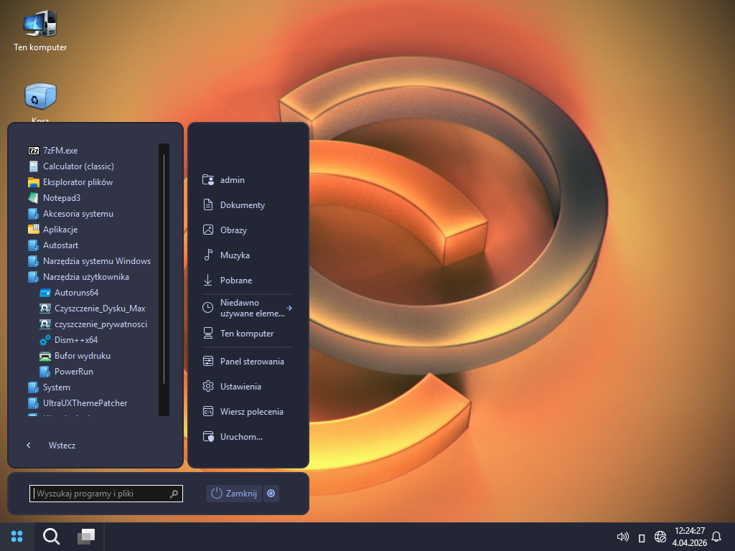Open 7zFM.exe from the programs list
Viewport: 735px width, 551px height.
[60, 151]
